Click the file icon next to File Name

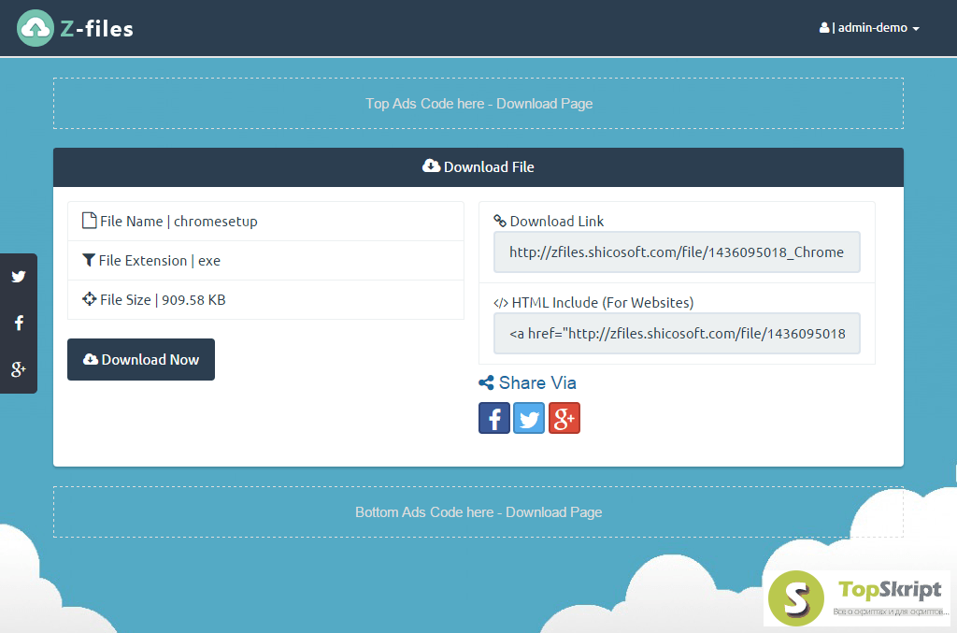89,221
